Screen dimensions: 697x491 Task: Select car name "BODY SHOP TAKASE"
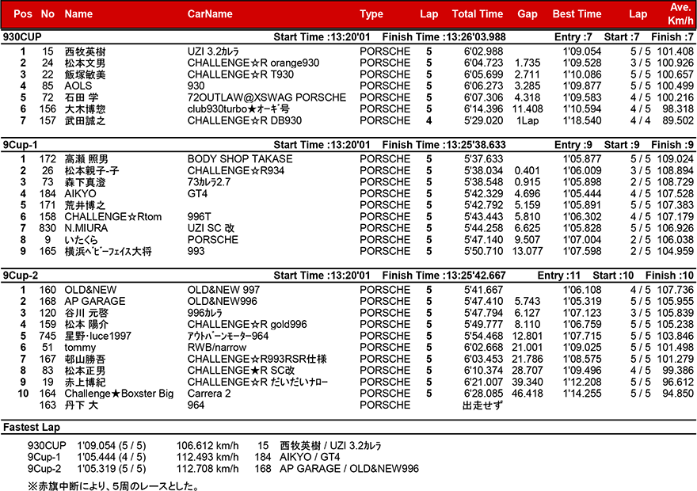coord(240,159)
